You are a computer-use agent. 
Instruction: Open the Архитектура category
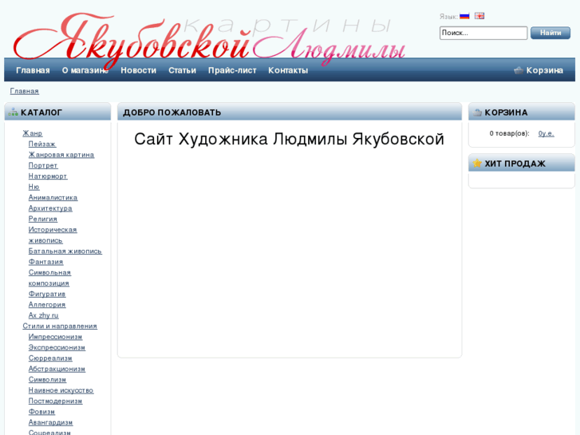coord(50,208)
